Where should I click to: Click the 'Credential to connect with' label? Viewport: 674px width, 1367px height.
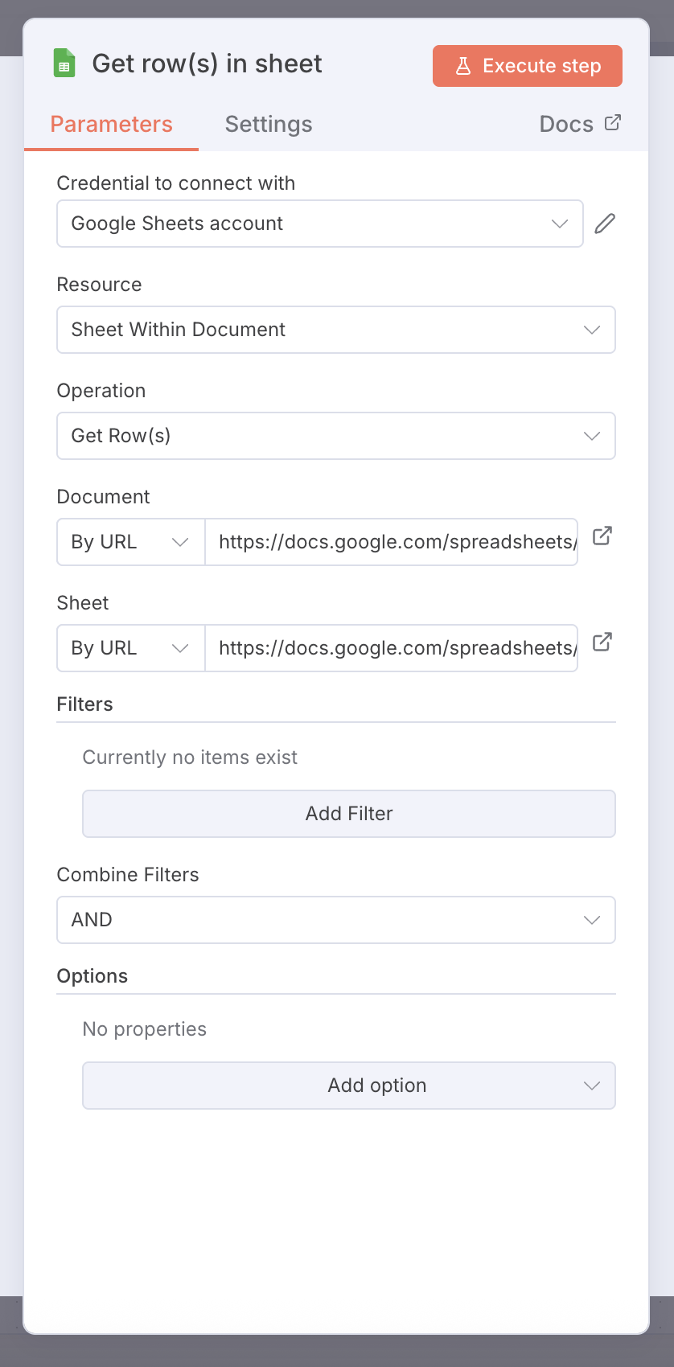(176, 183)
